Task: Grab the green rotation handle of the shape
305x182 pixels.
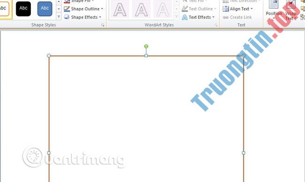Action: point(146,46)
